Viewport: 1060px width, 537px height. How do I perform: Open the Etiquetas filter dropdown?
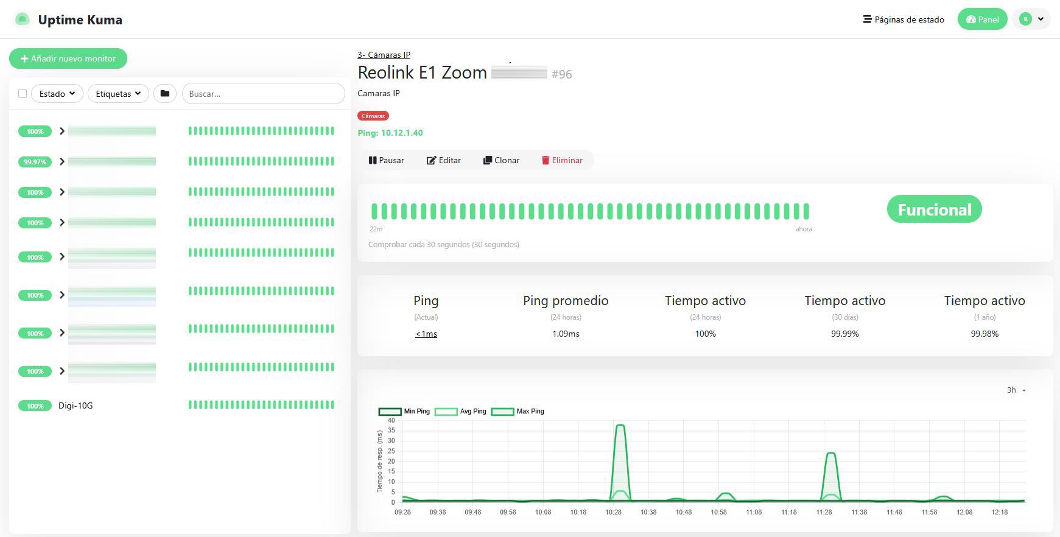pos(118,94)
